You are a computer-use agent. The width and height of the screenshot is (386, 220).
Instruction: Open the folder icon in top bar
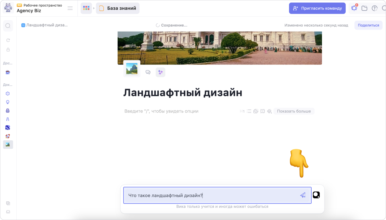(364, 8)
